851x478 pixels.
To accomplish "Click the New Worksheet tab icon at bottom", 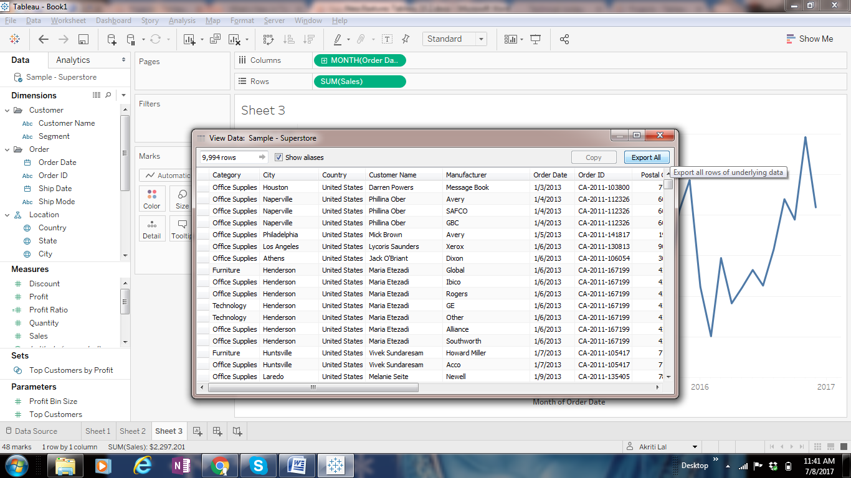I will point(197,431).
